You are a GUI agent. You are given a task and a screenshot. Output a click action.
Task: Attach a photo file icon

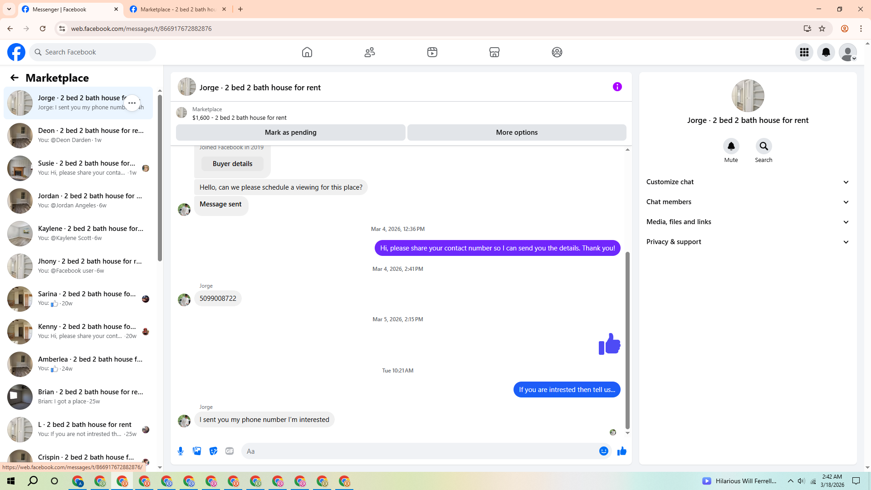197,451
